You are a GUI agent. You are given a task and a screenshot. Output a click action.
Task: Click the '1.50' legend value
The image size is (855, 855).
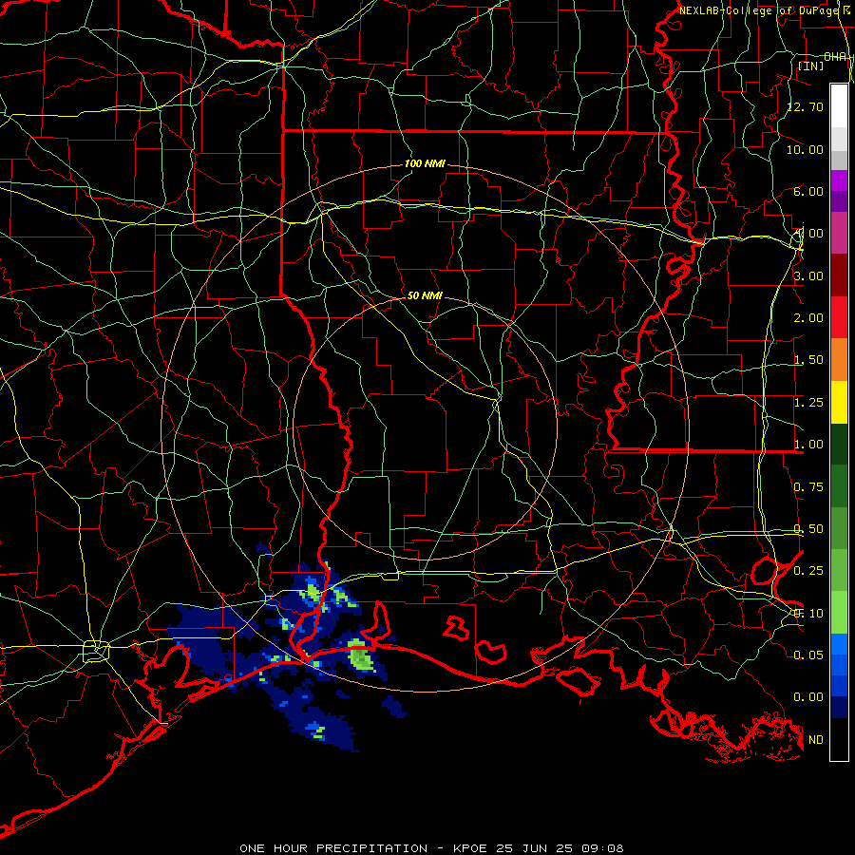808,360
